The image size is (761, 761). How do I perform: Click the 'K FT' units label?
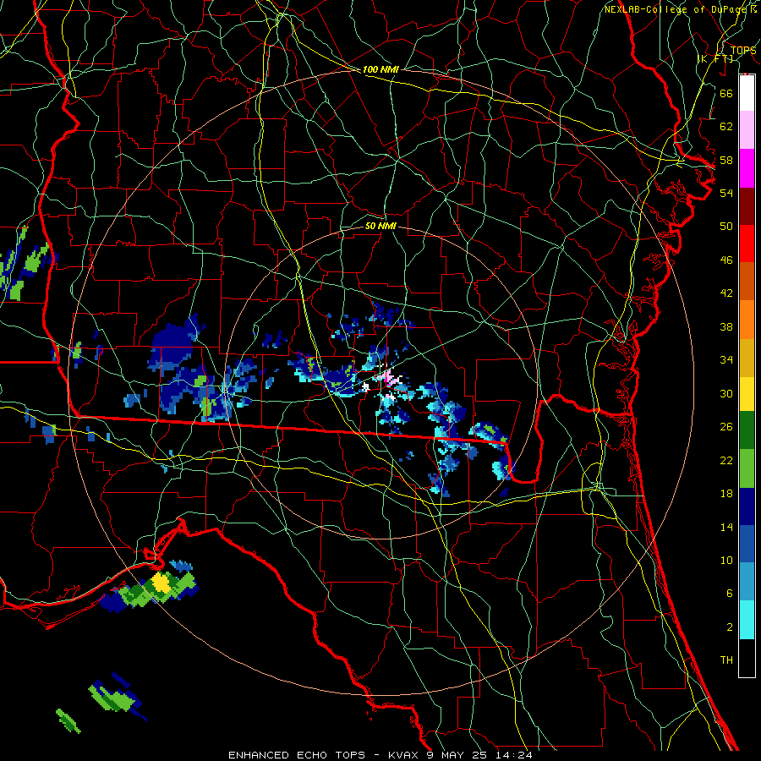point(715,58)
